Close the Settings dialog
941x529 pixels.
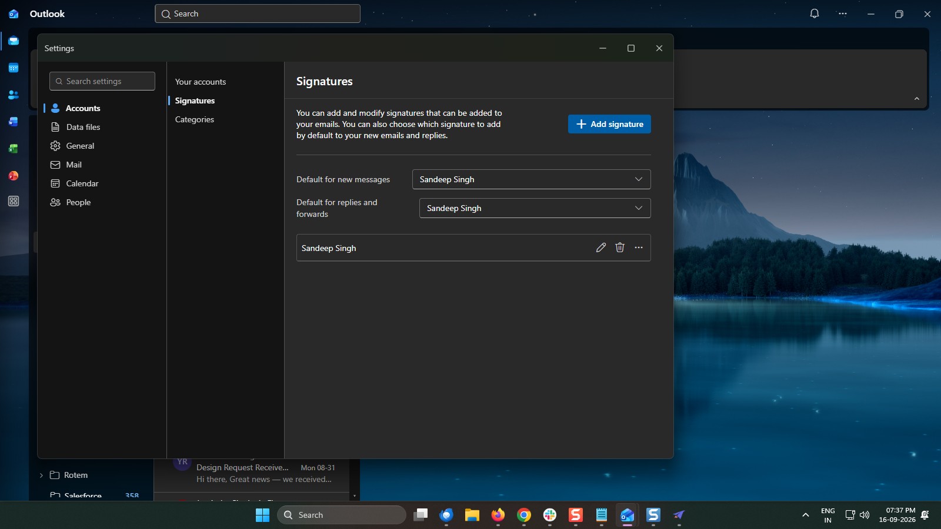659,48
